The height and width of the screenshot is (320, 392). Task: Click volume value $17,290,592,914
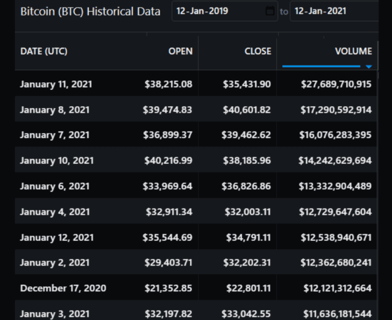336,110
